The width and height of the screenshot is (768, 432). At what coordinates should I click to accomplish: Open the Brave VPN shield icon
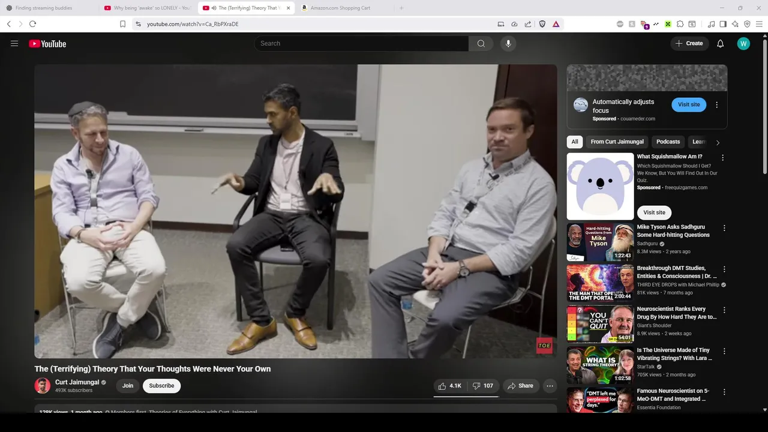[747, 24]
